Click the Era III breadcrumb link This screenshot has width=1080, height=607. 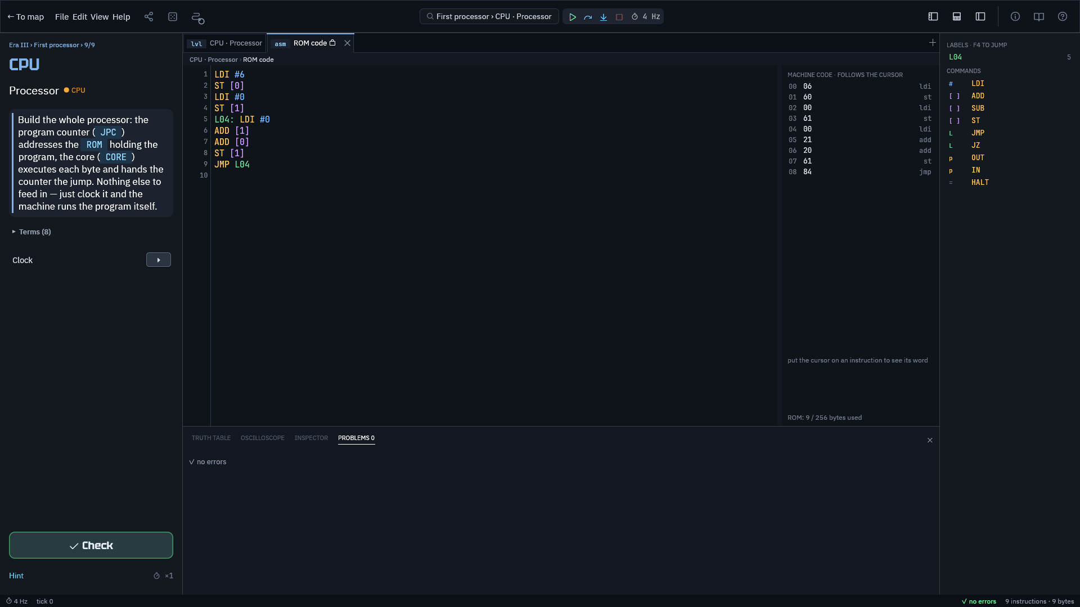[19, 45]
